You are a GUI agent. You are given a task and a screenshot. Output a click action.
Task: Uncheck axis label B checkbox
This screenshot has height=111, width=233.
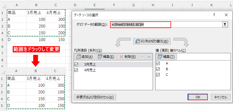coord(158,69)
